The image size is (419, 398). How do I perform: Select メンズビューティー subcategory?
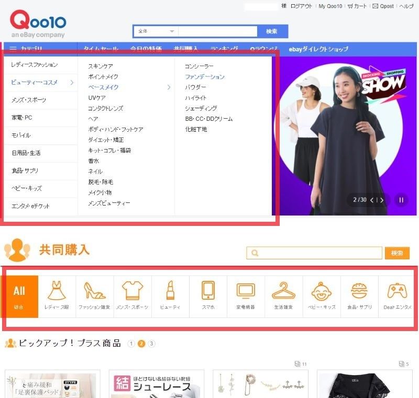[x=109, y=203]
